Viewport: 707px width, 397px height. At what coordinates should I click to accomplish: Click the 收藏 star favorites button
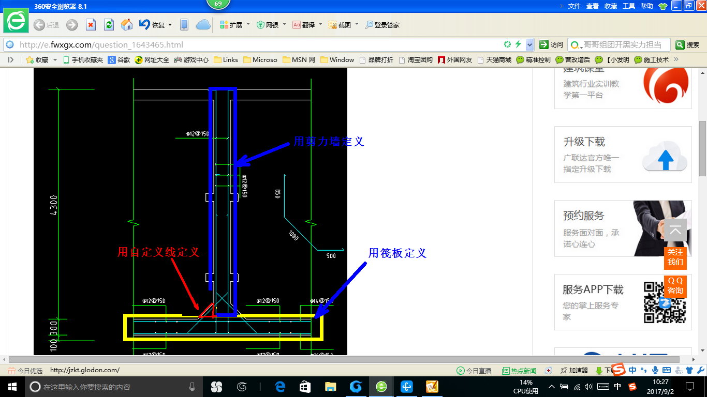pyautogui.click(x=37, y=59)
